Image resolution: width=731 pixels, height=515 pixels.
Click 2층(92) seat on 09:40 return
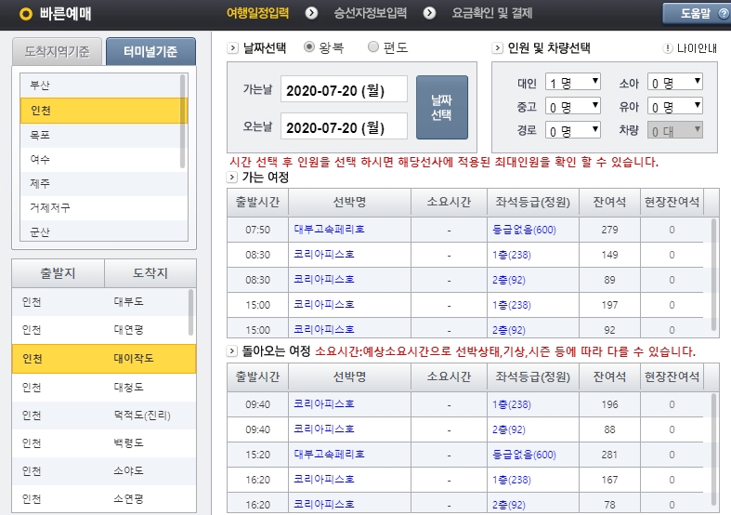click(509, 429)
